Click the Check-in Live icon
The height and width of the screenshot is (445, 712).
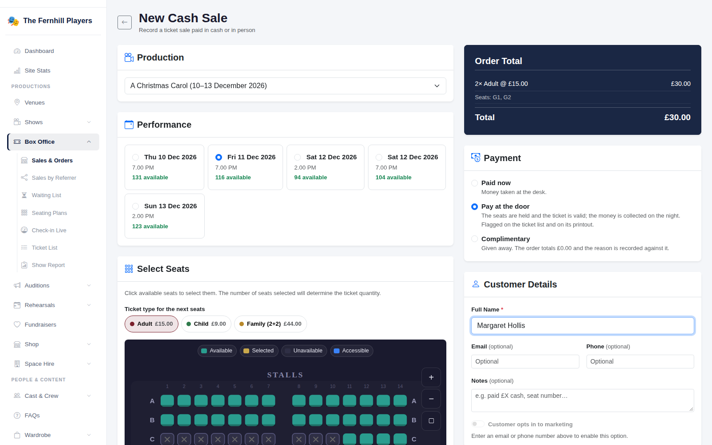click(x=24, y=230)
